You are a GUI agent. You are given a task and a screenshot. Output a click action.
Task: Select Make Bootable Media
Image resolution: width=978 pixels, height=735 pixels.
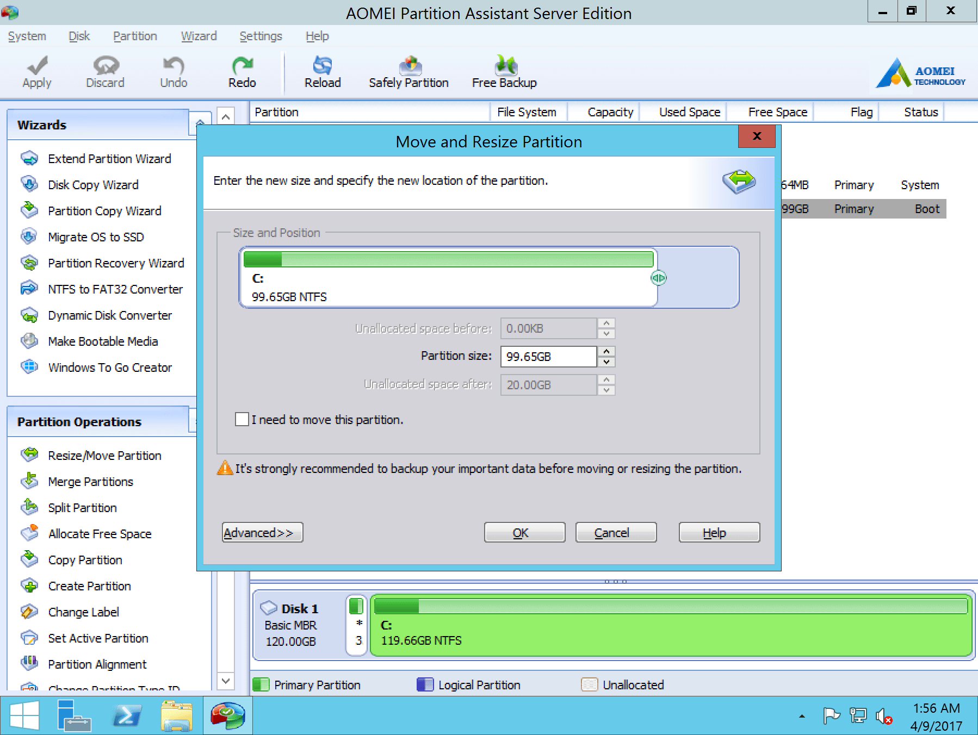[x=90, y=341]
